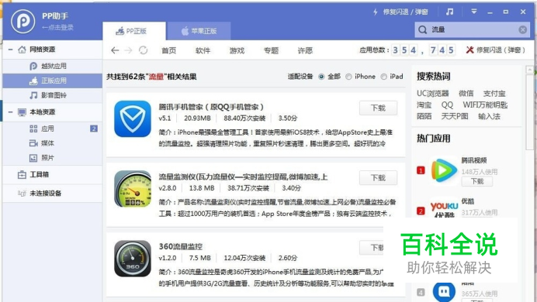Click the 网络资源 home icon
537x302 pixels.
pyautogui.click(x=22, y=50)
